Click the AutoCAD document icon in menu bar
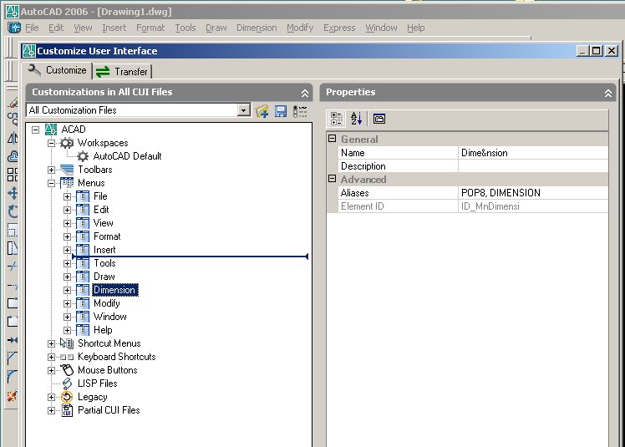Viewport: 625px width, 447px height. (x=14, y=28)
